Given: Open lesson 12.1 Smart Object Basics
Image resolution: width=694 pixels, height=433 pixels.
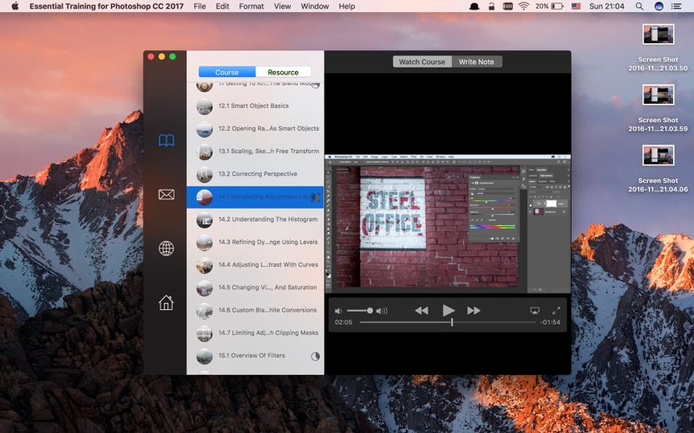Looking at the screenshot, I should (255, 106).
